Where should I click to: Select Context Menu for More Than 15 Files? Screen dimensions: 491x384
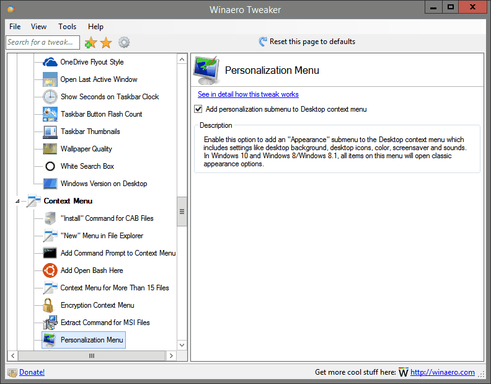point(115,288)
